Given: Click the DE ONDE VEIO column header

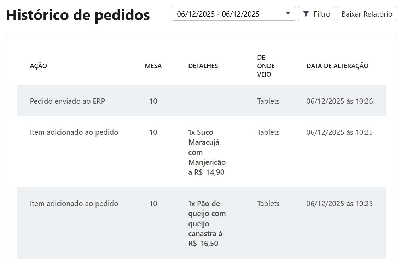Looking at the screenshot, I should point(266,66).
